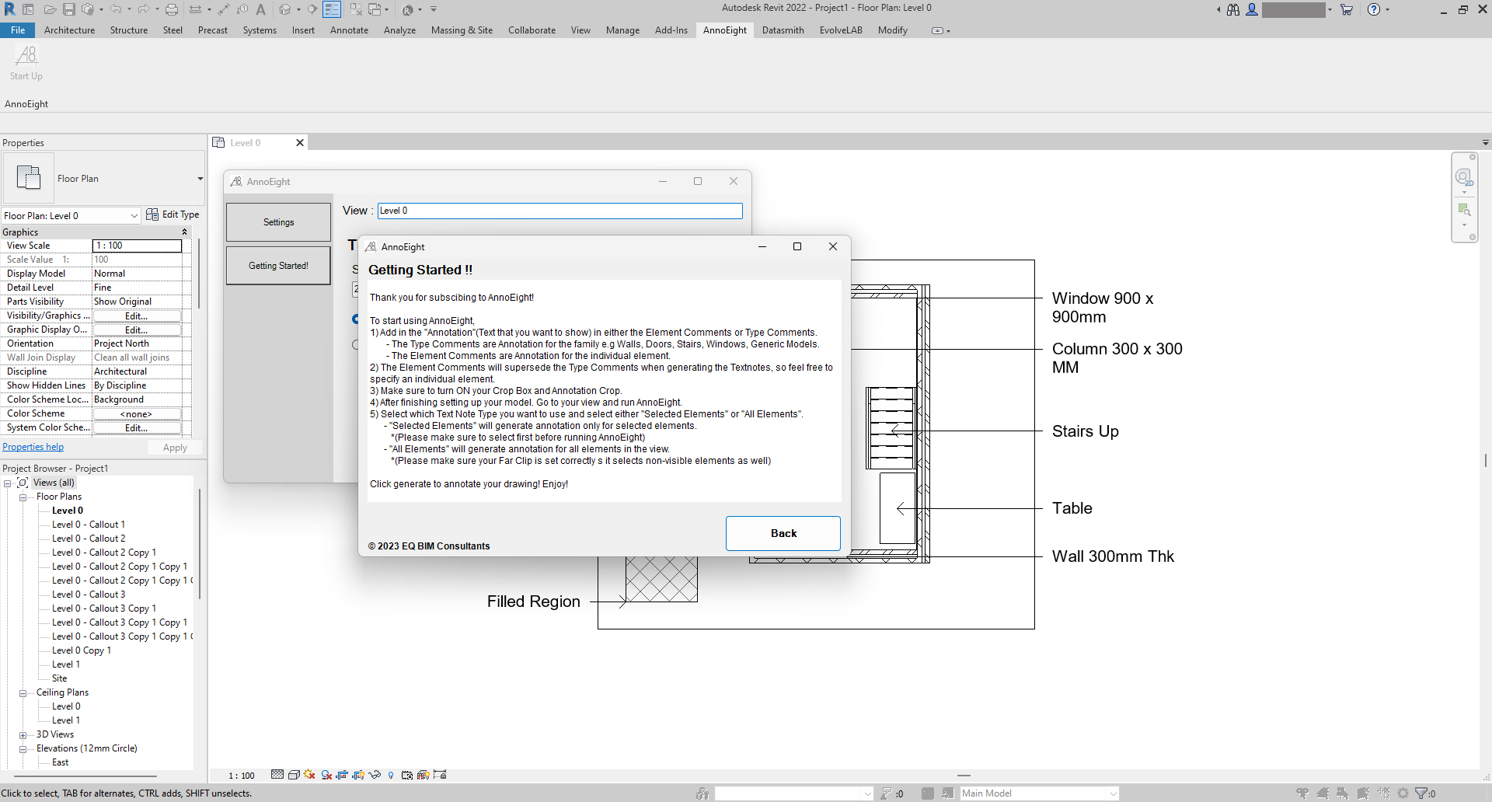Image resolution: width=1492 pixels, height=802 pixels.
Task: Collapse the Ceiling Plans tree node
Action: coord(23,693)
